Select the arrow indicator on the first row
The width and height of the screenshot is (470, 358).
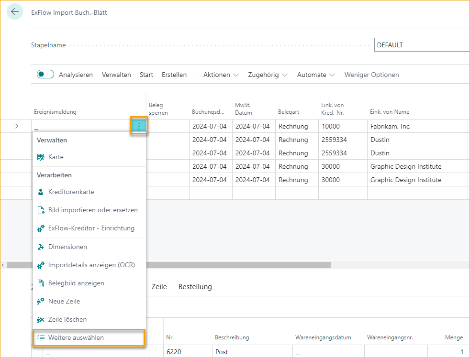(15, 126)
